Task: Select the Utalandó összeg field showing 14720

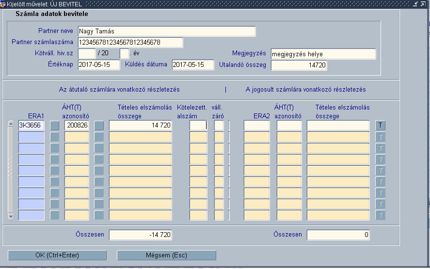Action: coord(299,65)
